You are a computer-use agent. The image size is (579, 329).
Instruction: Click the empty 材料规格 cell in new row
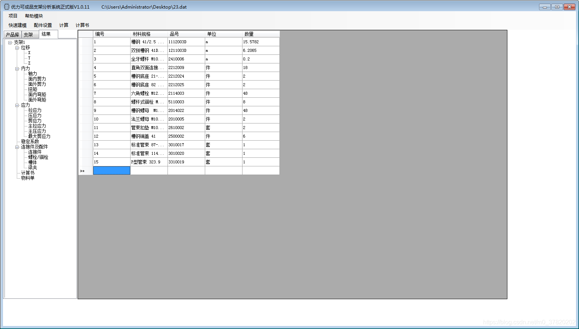tap(149, 170)
